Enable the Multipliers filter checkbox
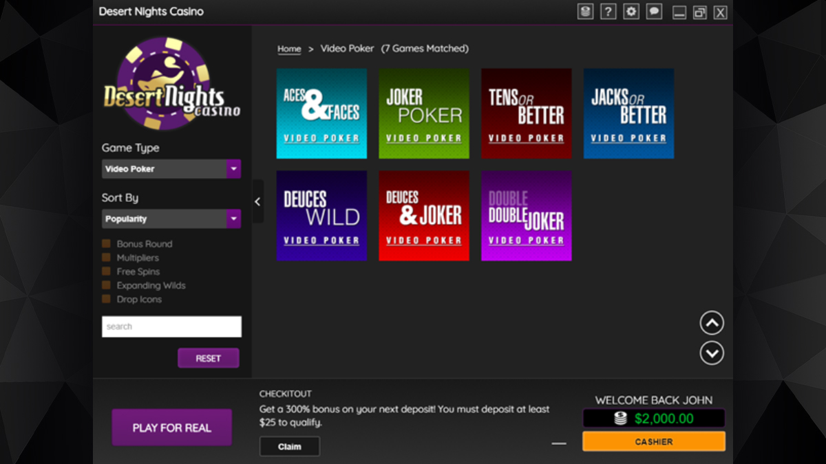This screenshot has width=826, height=464. 106,257
